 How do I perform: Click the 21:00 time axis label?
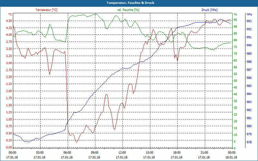(x=204, y=152)
